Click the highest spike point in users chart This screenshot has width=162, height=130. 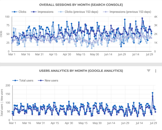click(x=152, y=93)
